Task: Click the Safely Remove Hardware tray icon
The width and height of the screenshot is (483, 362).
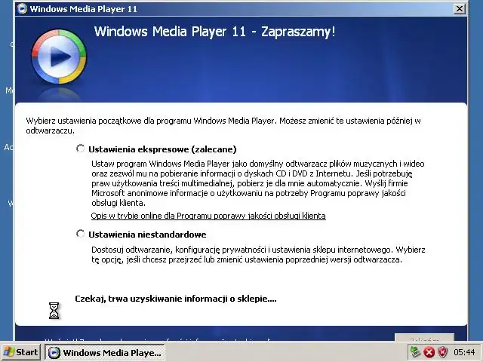Action: coord(415,352)
